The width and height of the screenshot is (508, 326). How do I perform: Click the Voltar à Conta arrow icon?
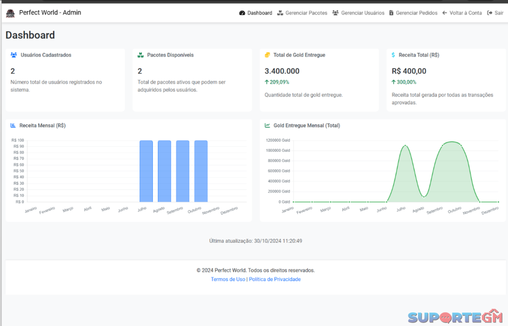click(444, 13)
